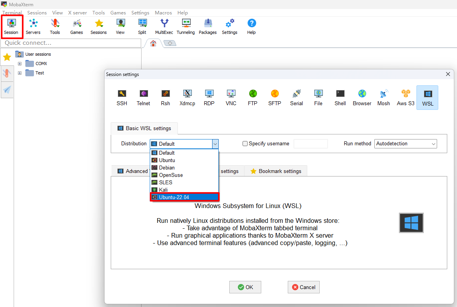This screenshot has width=457, height=307.
Task: Open the paper plane macros sidebar tab
Action: point(7,90)
